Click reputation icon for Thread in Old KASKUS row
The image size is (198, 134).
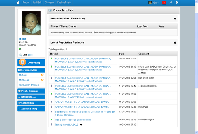pos(51,124)
